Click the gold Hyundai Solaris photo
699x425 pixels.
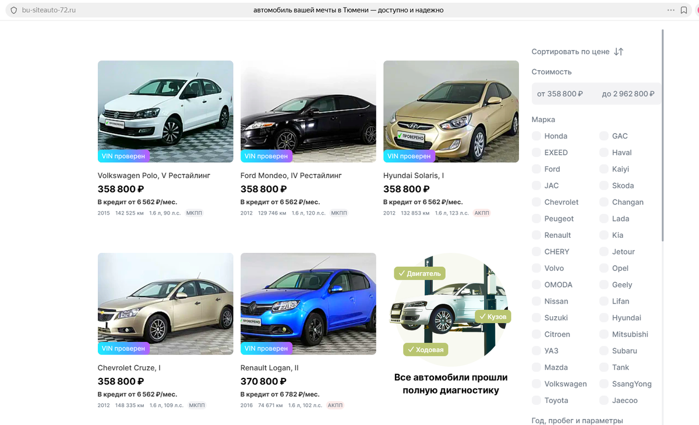(x=451, y=111)
